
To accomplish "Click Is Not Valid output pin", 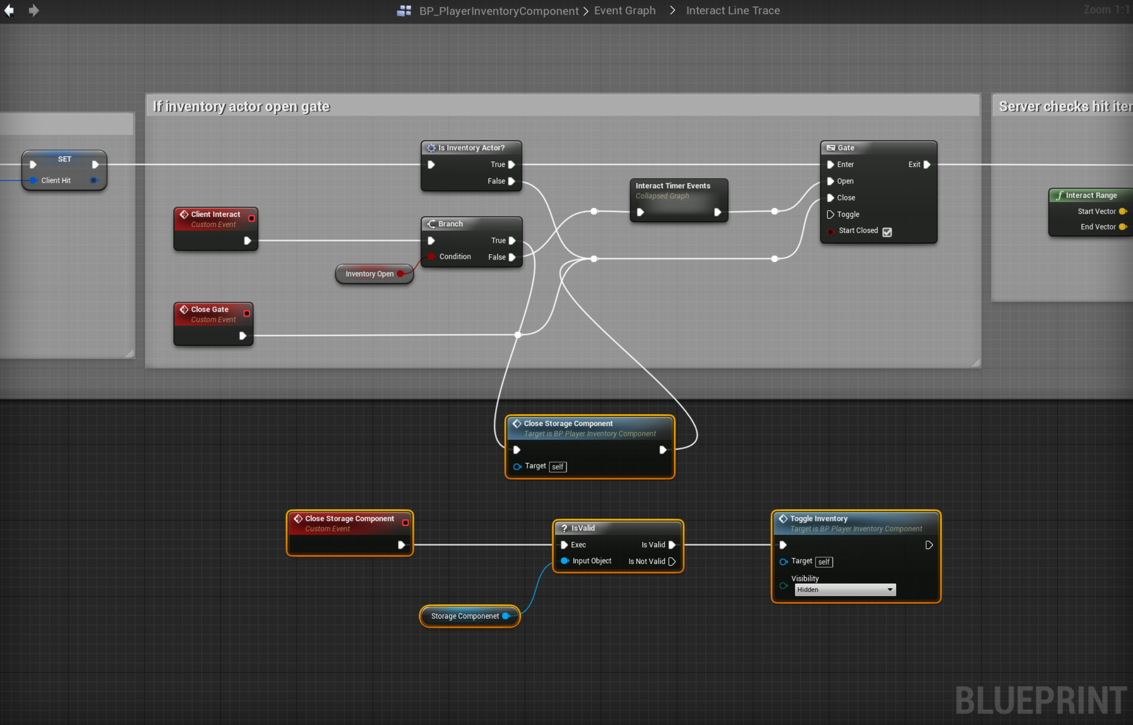I will pyautogui.click(x=672, y=561).
